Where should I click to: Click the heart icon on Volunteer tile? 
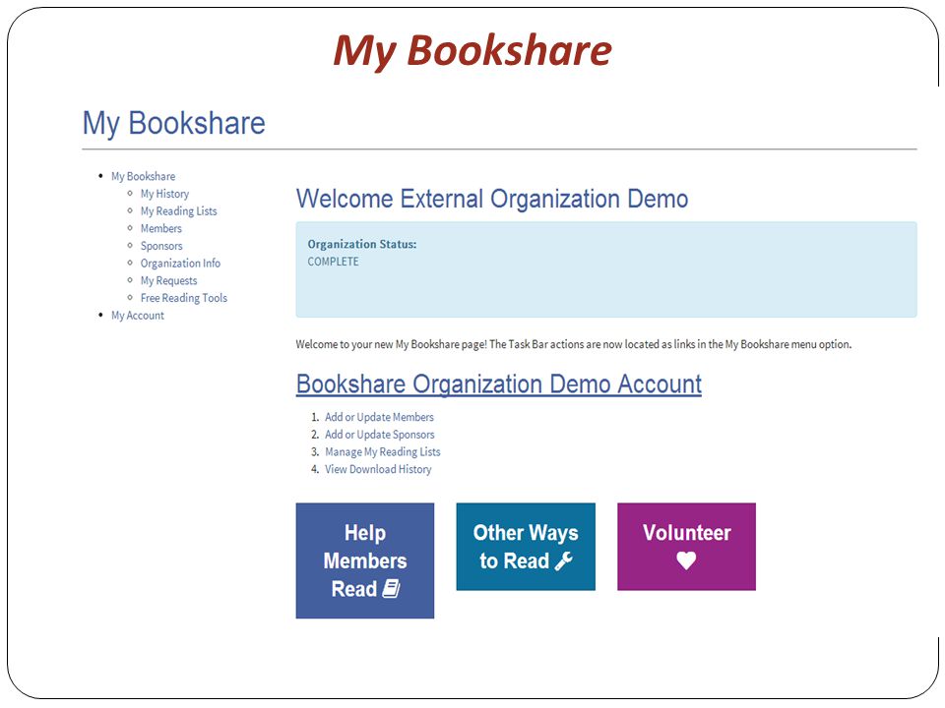[686, 560]
